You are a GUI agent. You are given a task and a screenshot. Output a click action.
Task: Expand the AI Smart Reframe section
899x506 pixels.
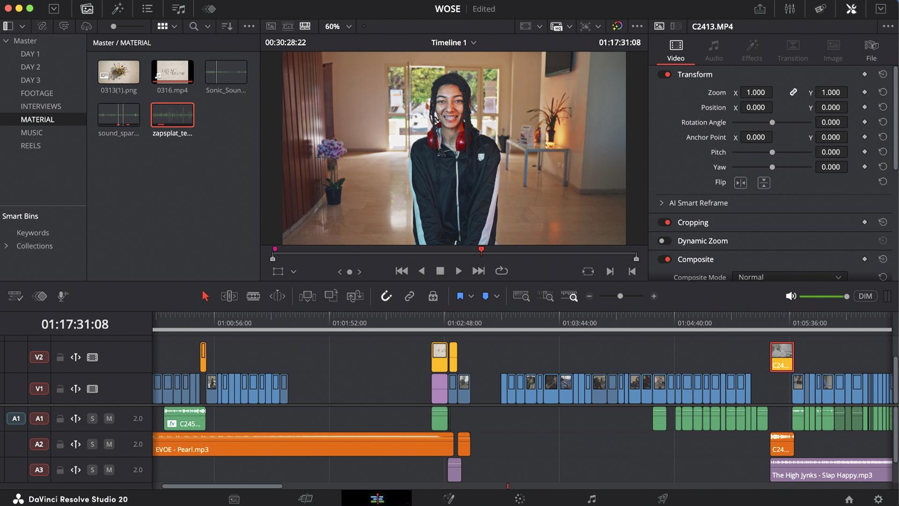662,203
